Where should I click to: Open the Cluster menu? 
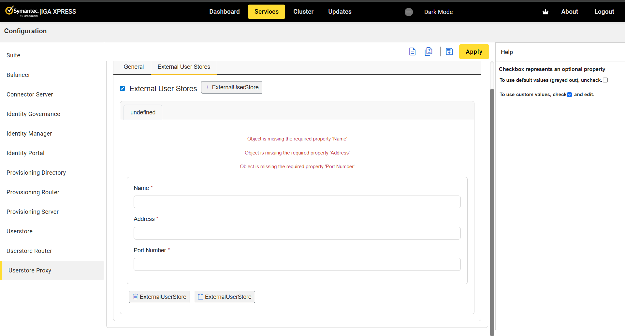pyautogui.click(x=303, y=12)
